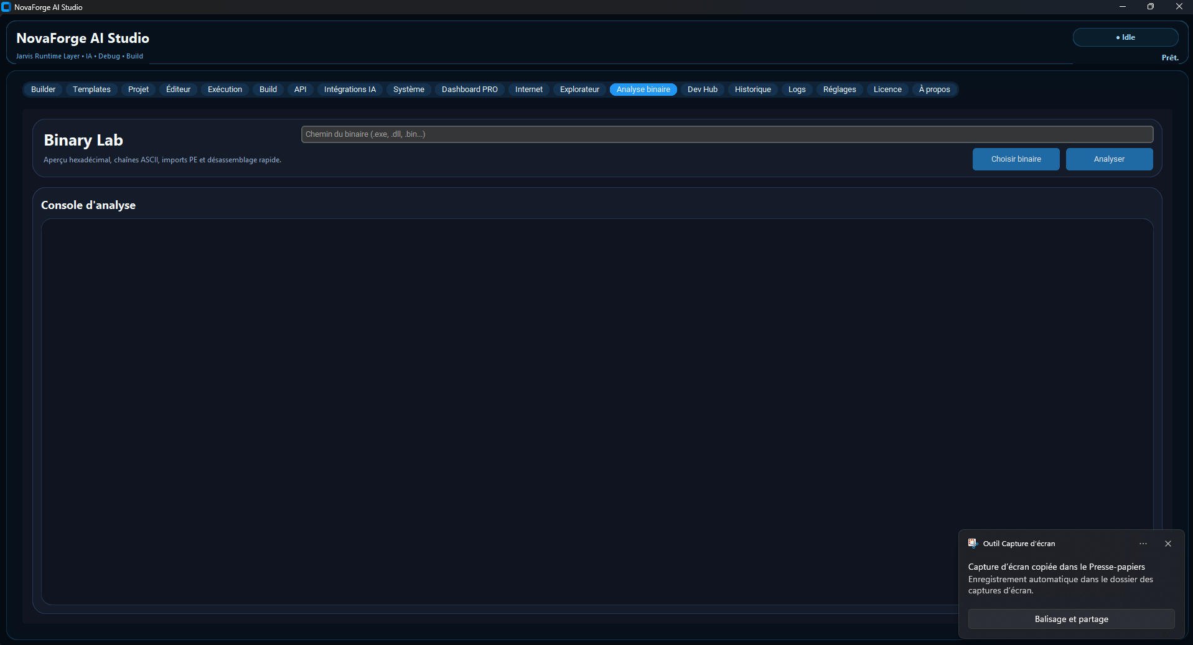The width and height of the screenshot is (1193, 645).
Task: Click the Binary Lab heading
Action: point(83,140)
